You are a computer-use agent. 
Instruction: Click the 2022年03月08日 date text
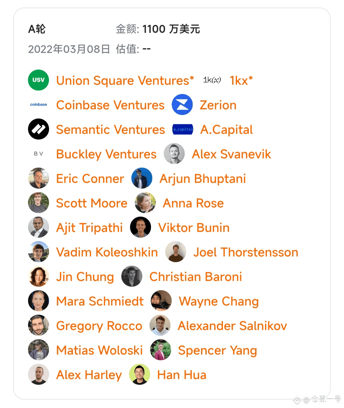[69, 49]
